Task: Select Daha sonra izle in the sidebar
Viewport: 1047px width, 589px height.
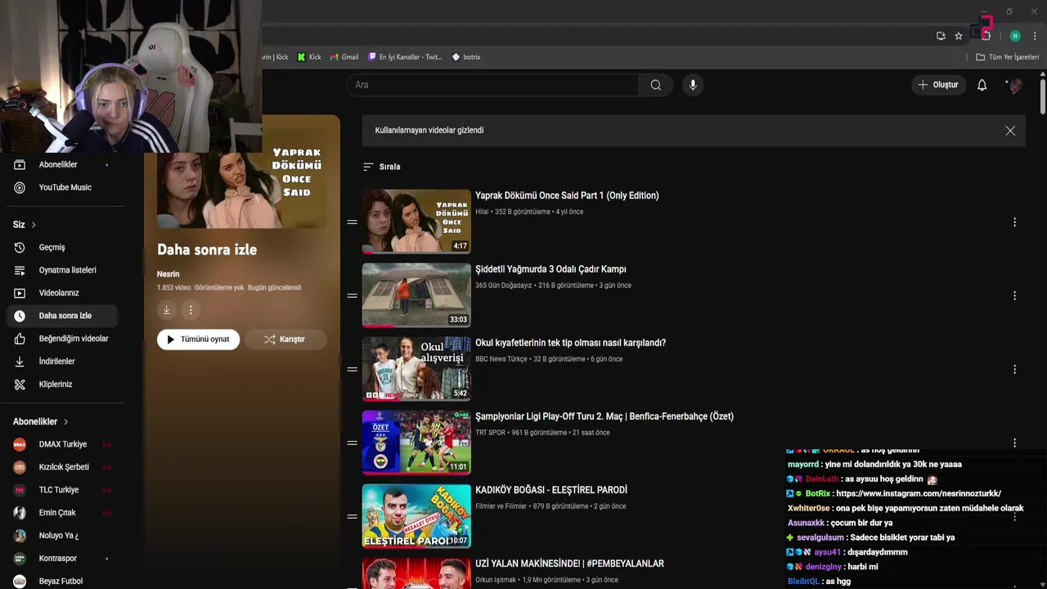Action: coord(61,316)
